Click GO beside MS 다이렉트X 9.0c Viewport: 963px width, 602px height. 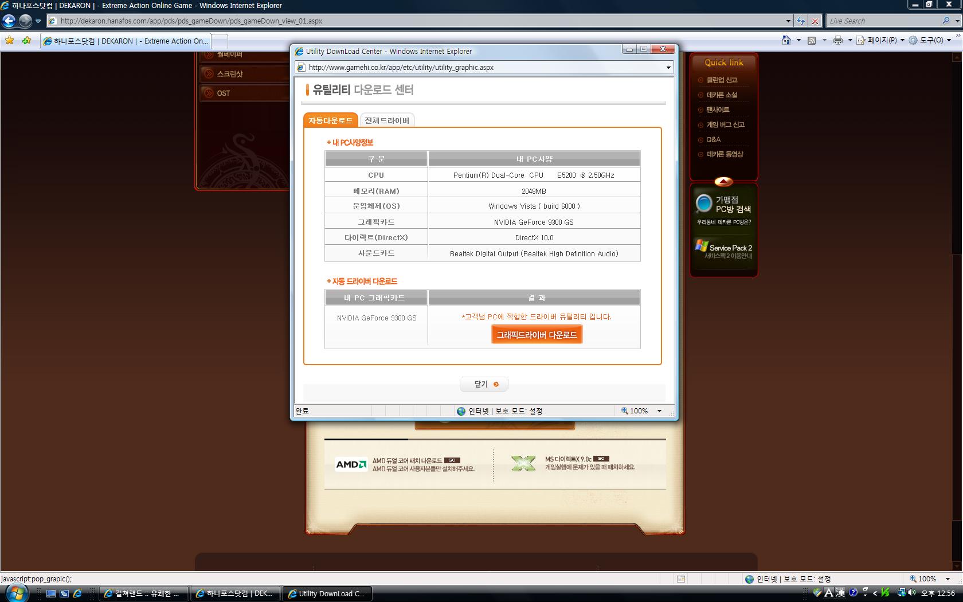pos(601,459)
